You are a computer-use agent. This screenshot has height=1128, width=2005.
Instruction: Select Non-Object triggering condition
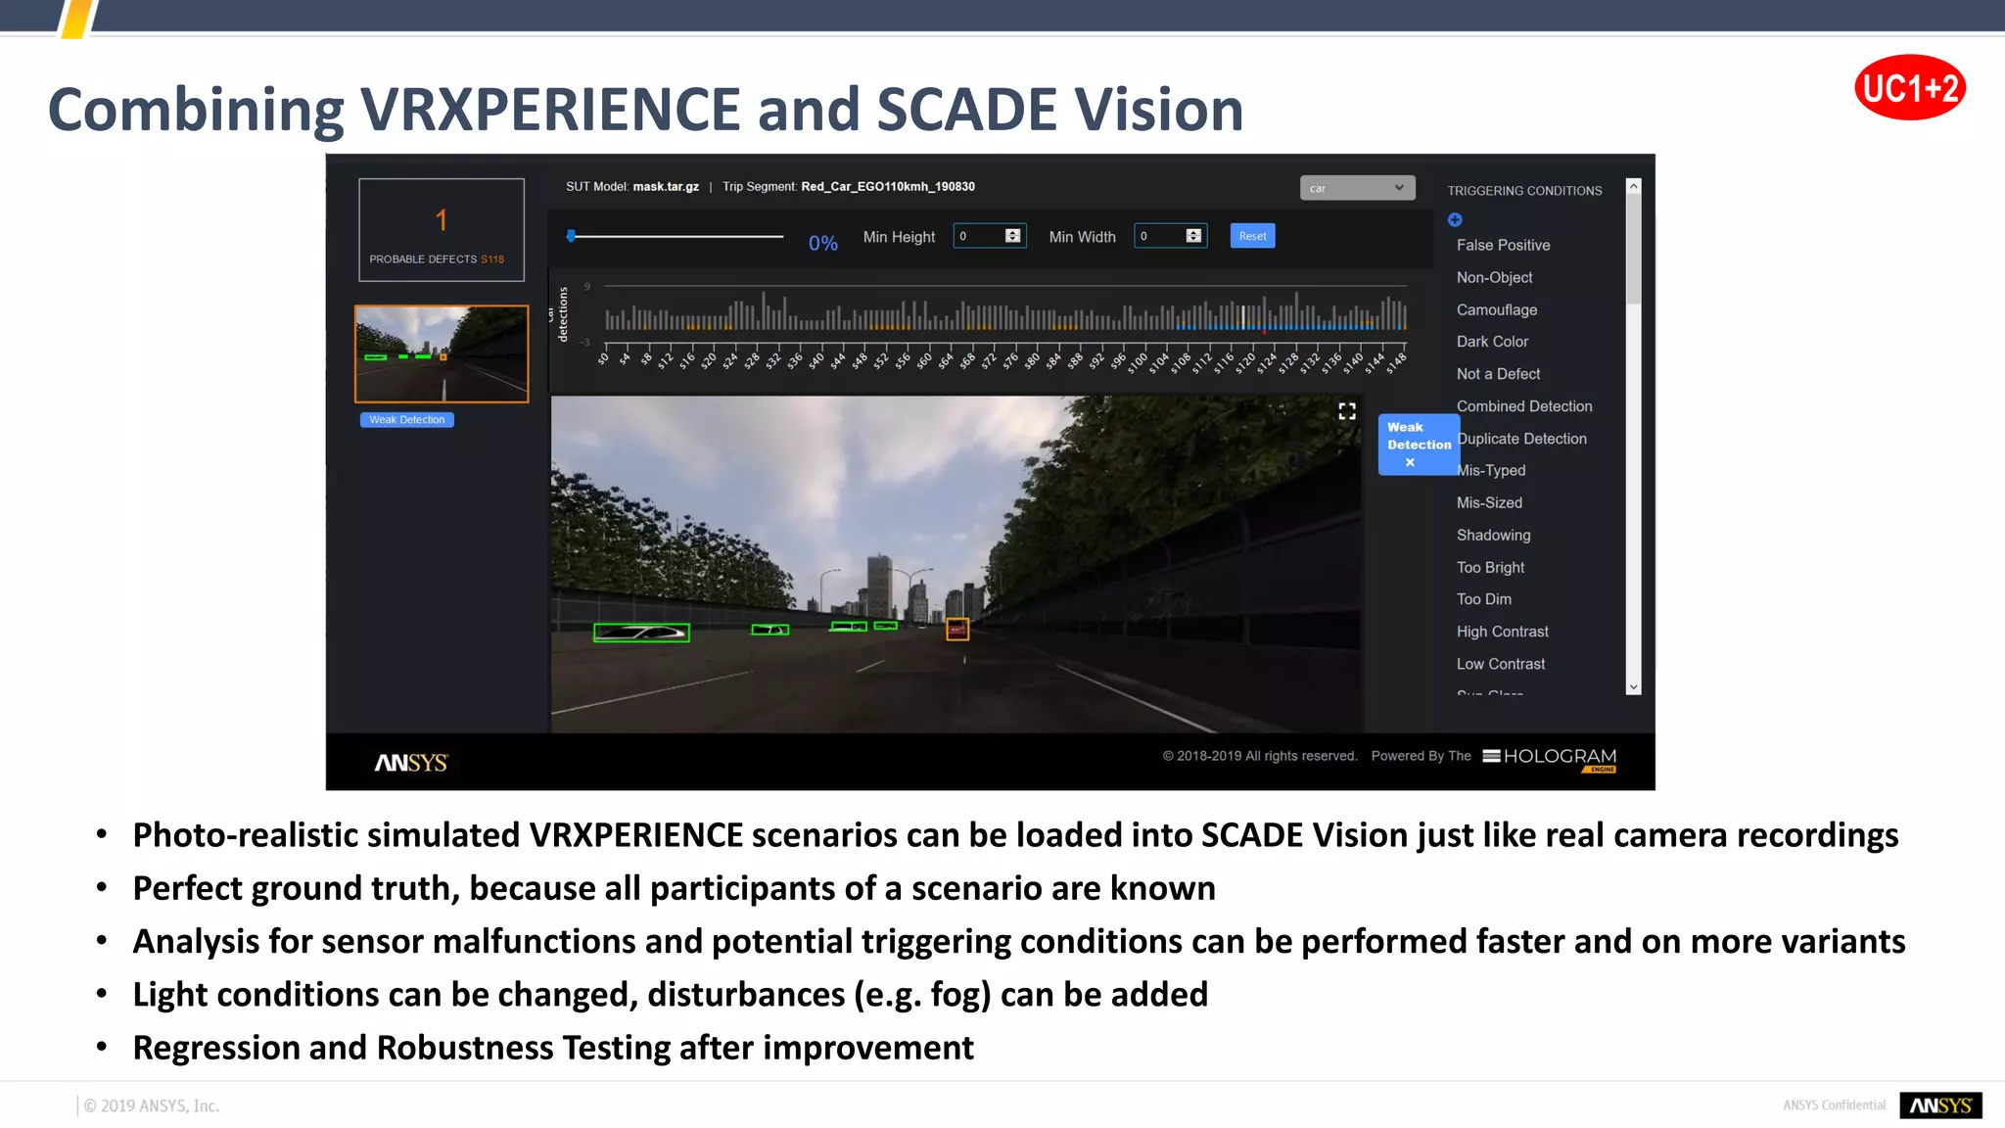1494,277
